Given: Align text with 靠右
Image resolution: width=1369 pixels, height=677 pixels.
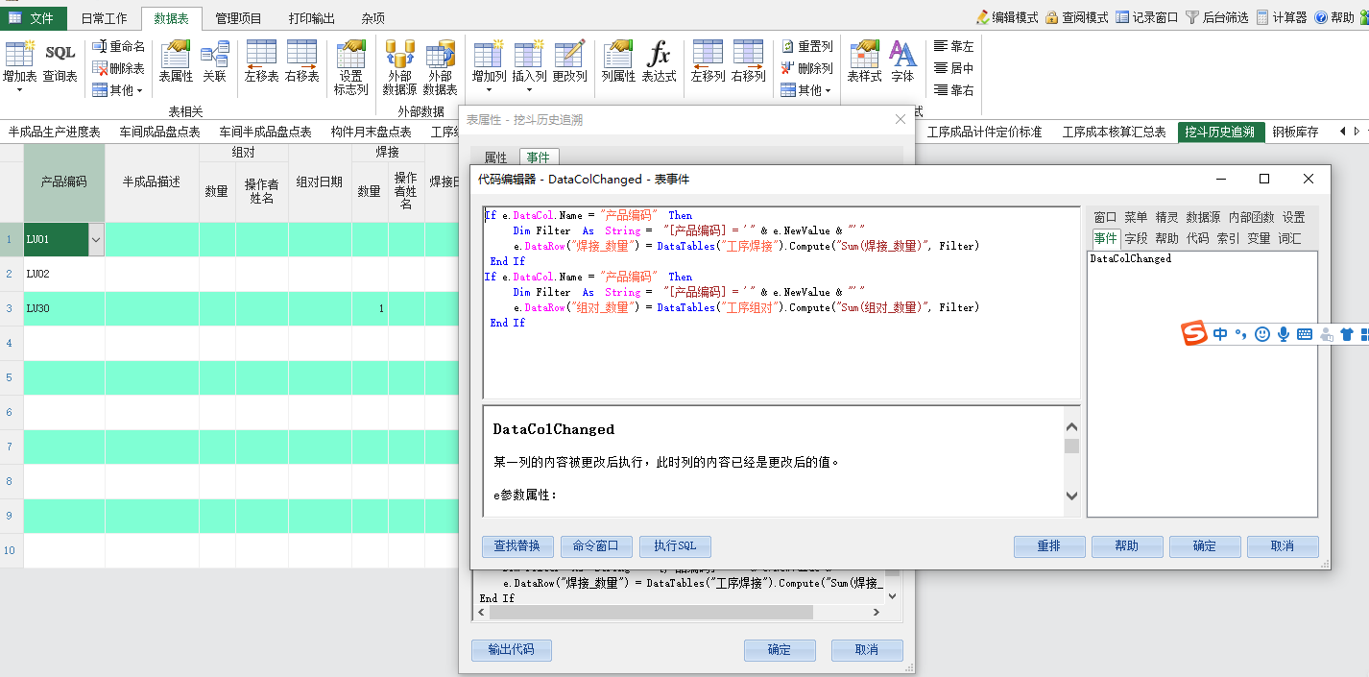Looking at the screenshot, I should click(x=953, y=90).
